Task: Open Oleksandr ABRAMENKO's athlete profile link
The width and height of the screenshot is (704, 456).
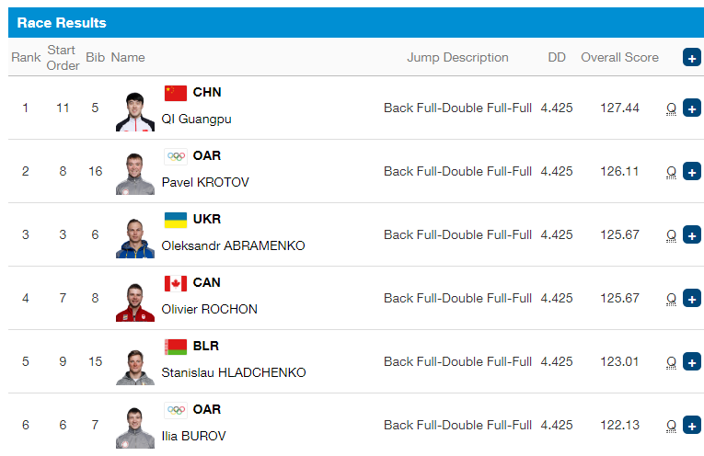Action: 233,245
